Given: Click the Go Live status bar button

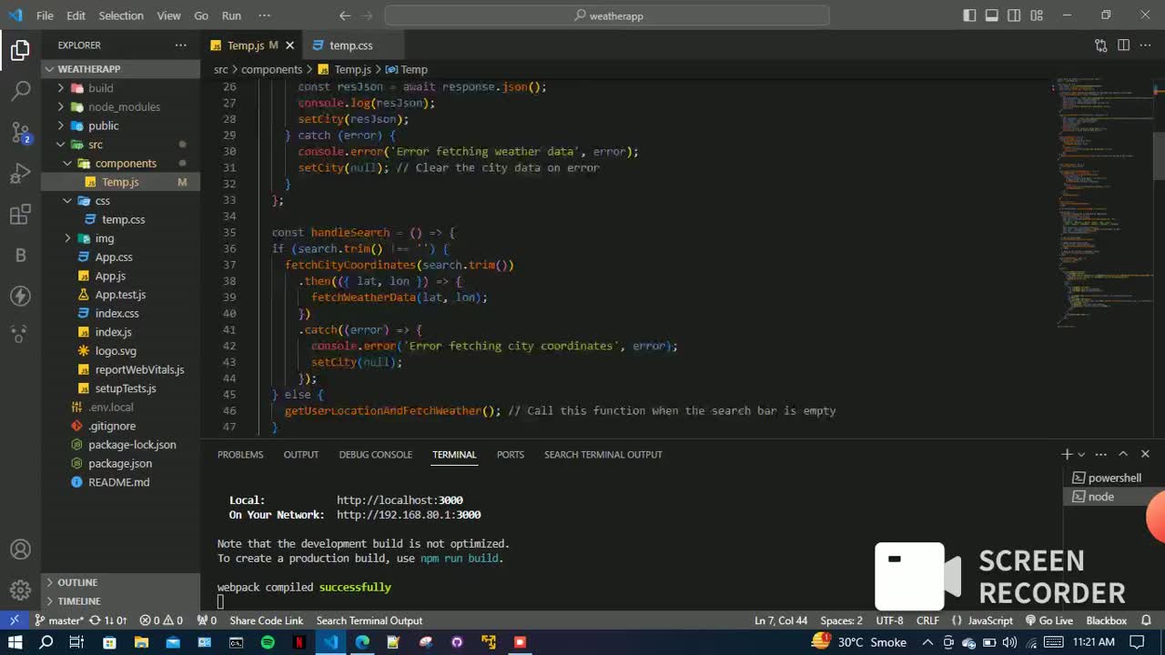Looking at the screenshot, I should [1049, 620].
